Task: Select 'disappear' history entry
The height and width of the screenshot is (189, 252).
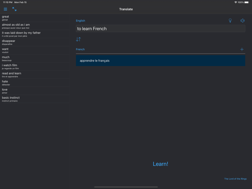Action: click(35, 42)
